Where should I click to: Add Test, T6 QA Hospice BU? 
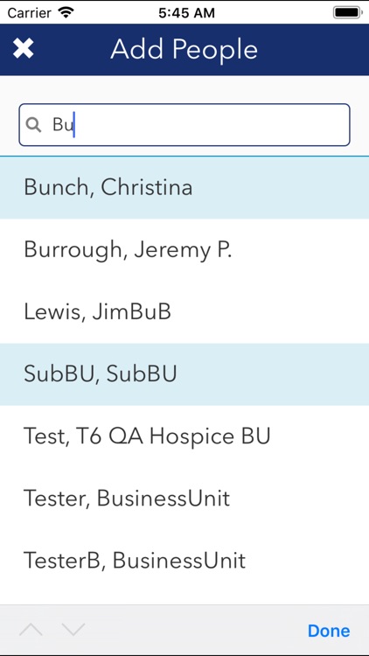(x=184, y=436)
